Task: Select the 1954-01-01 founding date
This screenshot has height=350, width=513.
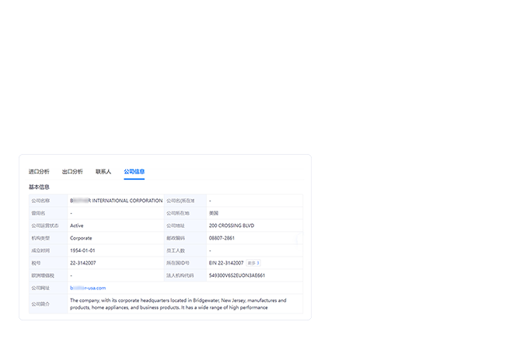Action: 82,250
